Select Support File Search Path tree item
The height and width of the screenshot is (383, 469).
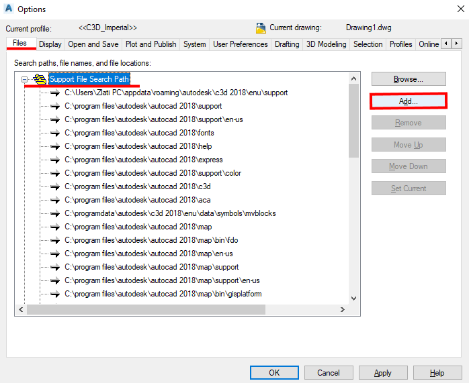[x=89, y=79]
